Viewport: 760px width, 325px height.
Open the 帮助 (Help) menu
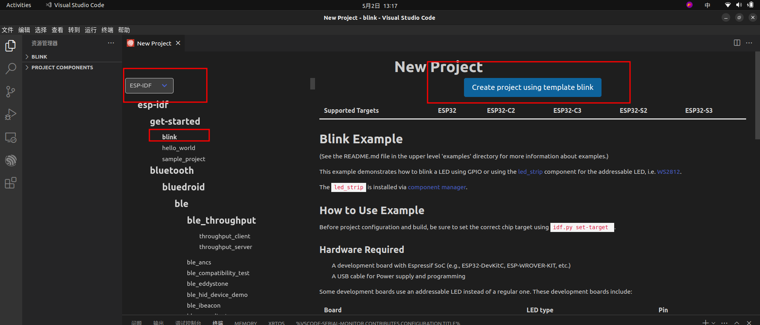(124, 30)
